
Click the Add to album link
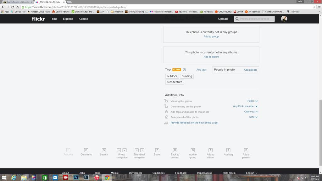coord(211,57)
